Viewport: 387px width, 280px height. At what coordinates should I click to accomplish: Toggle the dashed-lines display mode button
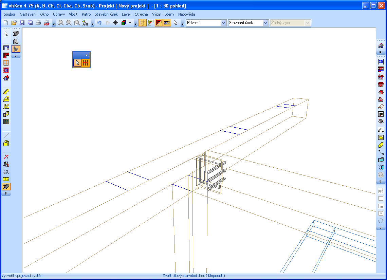(143, 23)
